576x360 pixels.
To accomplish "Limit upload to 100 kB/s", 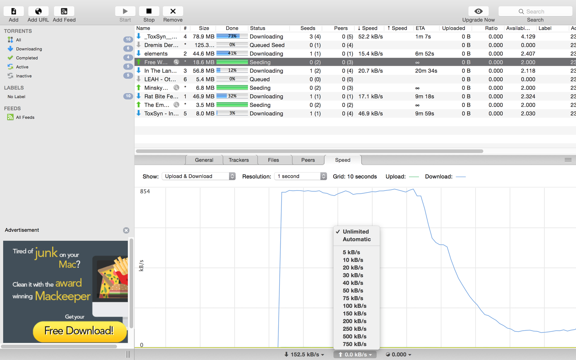I will [x=357, y=306].
